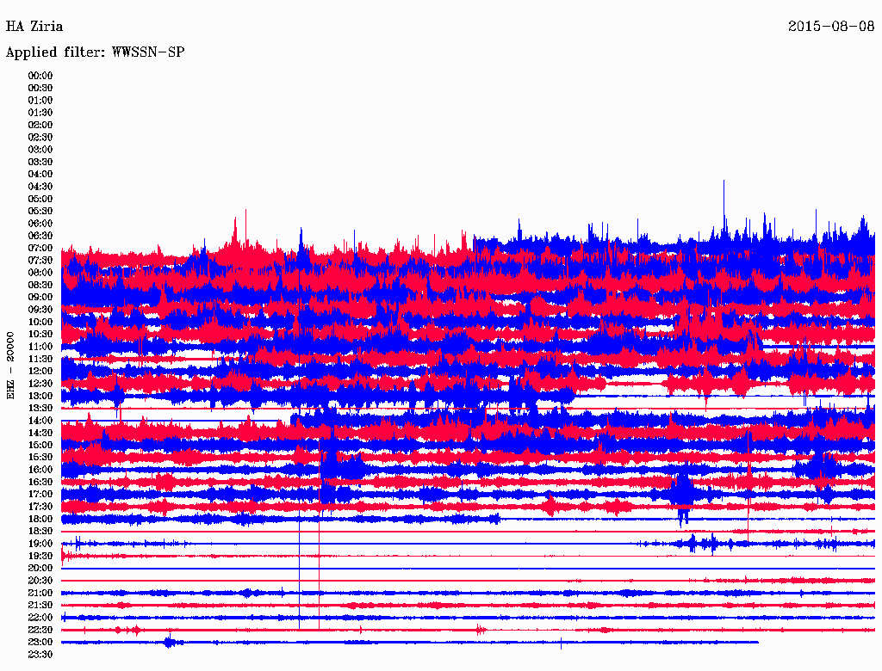Click the '13:00' time label
This screenshot has height=671, width=882.
pyautogui.click(x=40, y=397)
